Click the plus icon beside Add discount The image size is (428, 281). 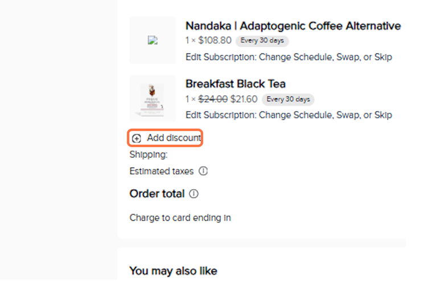[137, 139]
